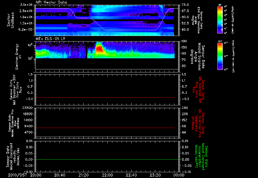Select the 'NPI Vector Data' panel title

tap(51, 2)
